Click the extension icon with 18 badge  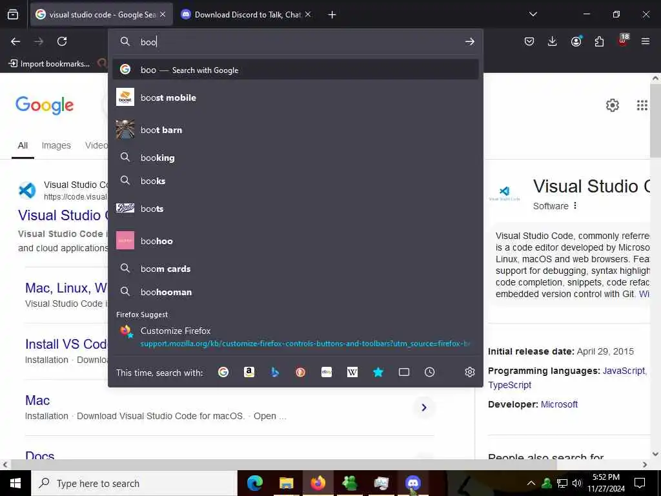click(623, 41)
